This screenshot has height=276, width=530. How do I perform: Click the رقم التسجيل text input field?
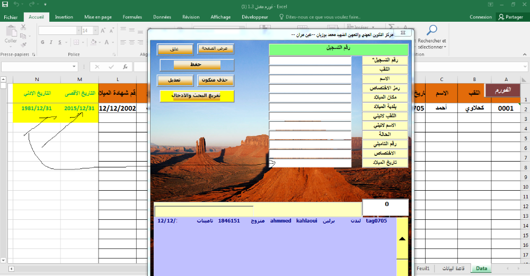(x=310, y=60)
